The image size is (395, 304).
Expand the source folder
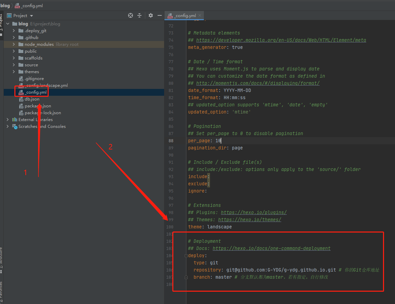pyautogui.click(x=14, y=65)
